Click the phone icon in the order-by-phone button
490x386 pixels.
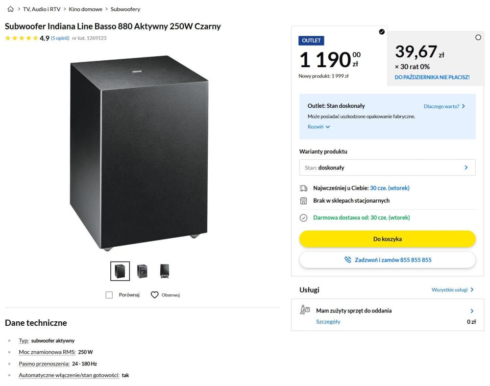[347, 260]
